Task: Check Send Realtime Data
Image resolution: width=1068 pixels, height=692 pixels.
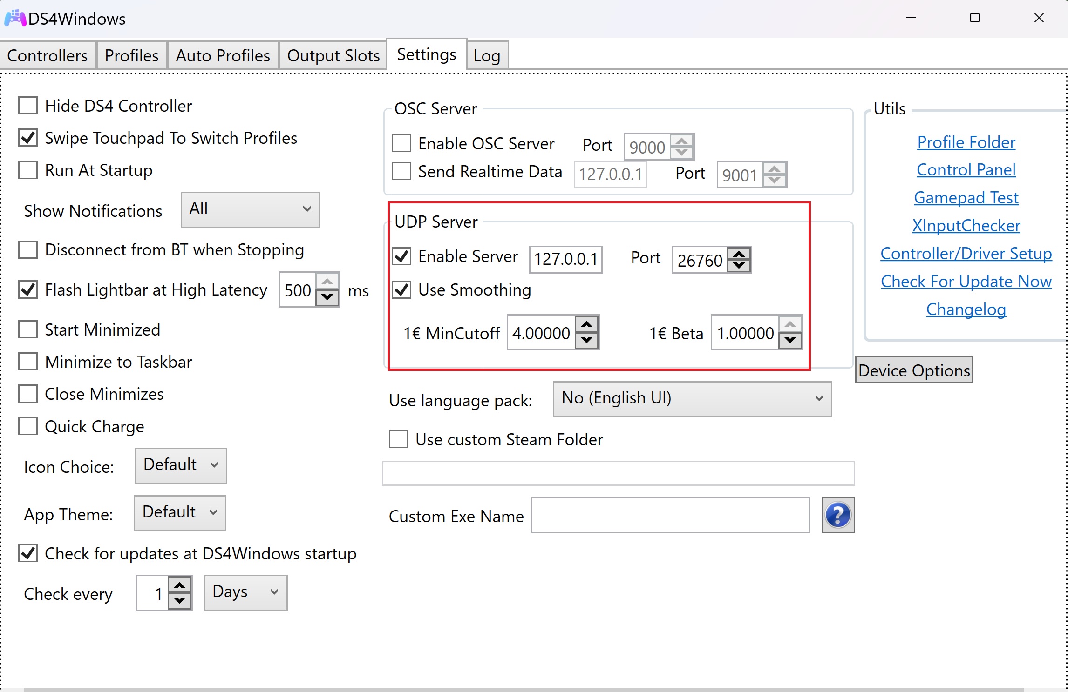Action: 401,171
